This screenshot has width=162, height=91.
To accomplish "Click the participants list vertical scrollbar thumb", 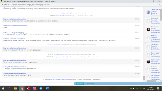I will 161,14.
